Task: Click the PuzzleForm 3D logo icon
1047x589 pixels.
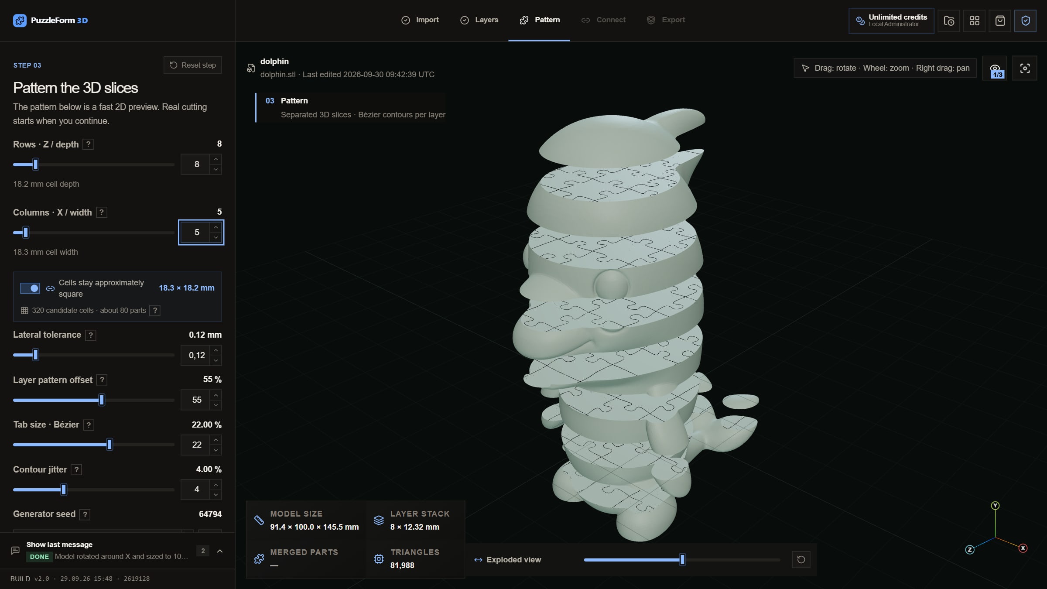Action: click(x=20, y=21)
